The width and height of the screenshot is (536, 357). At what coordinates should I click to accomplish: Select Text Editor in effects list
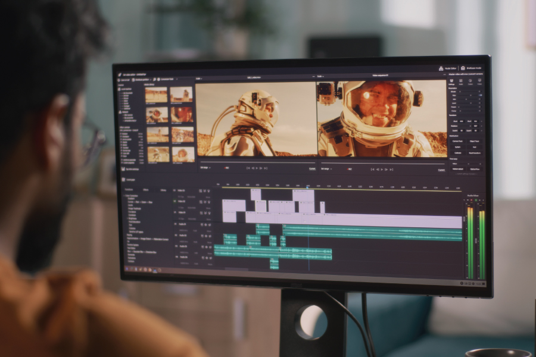131,248
